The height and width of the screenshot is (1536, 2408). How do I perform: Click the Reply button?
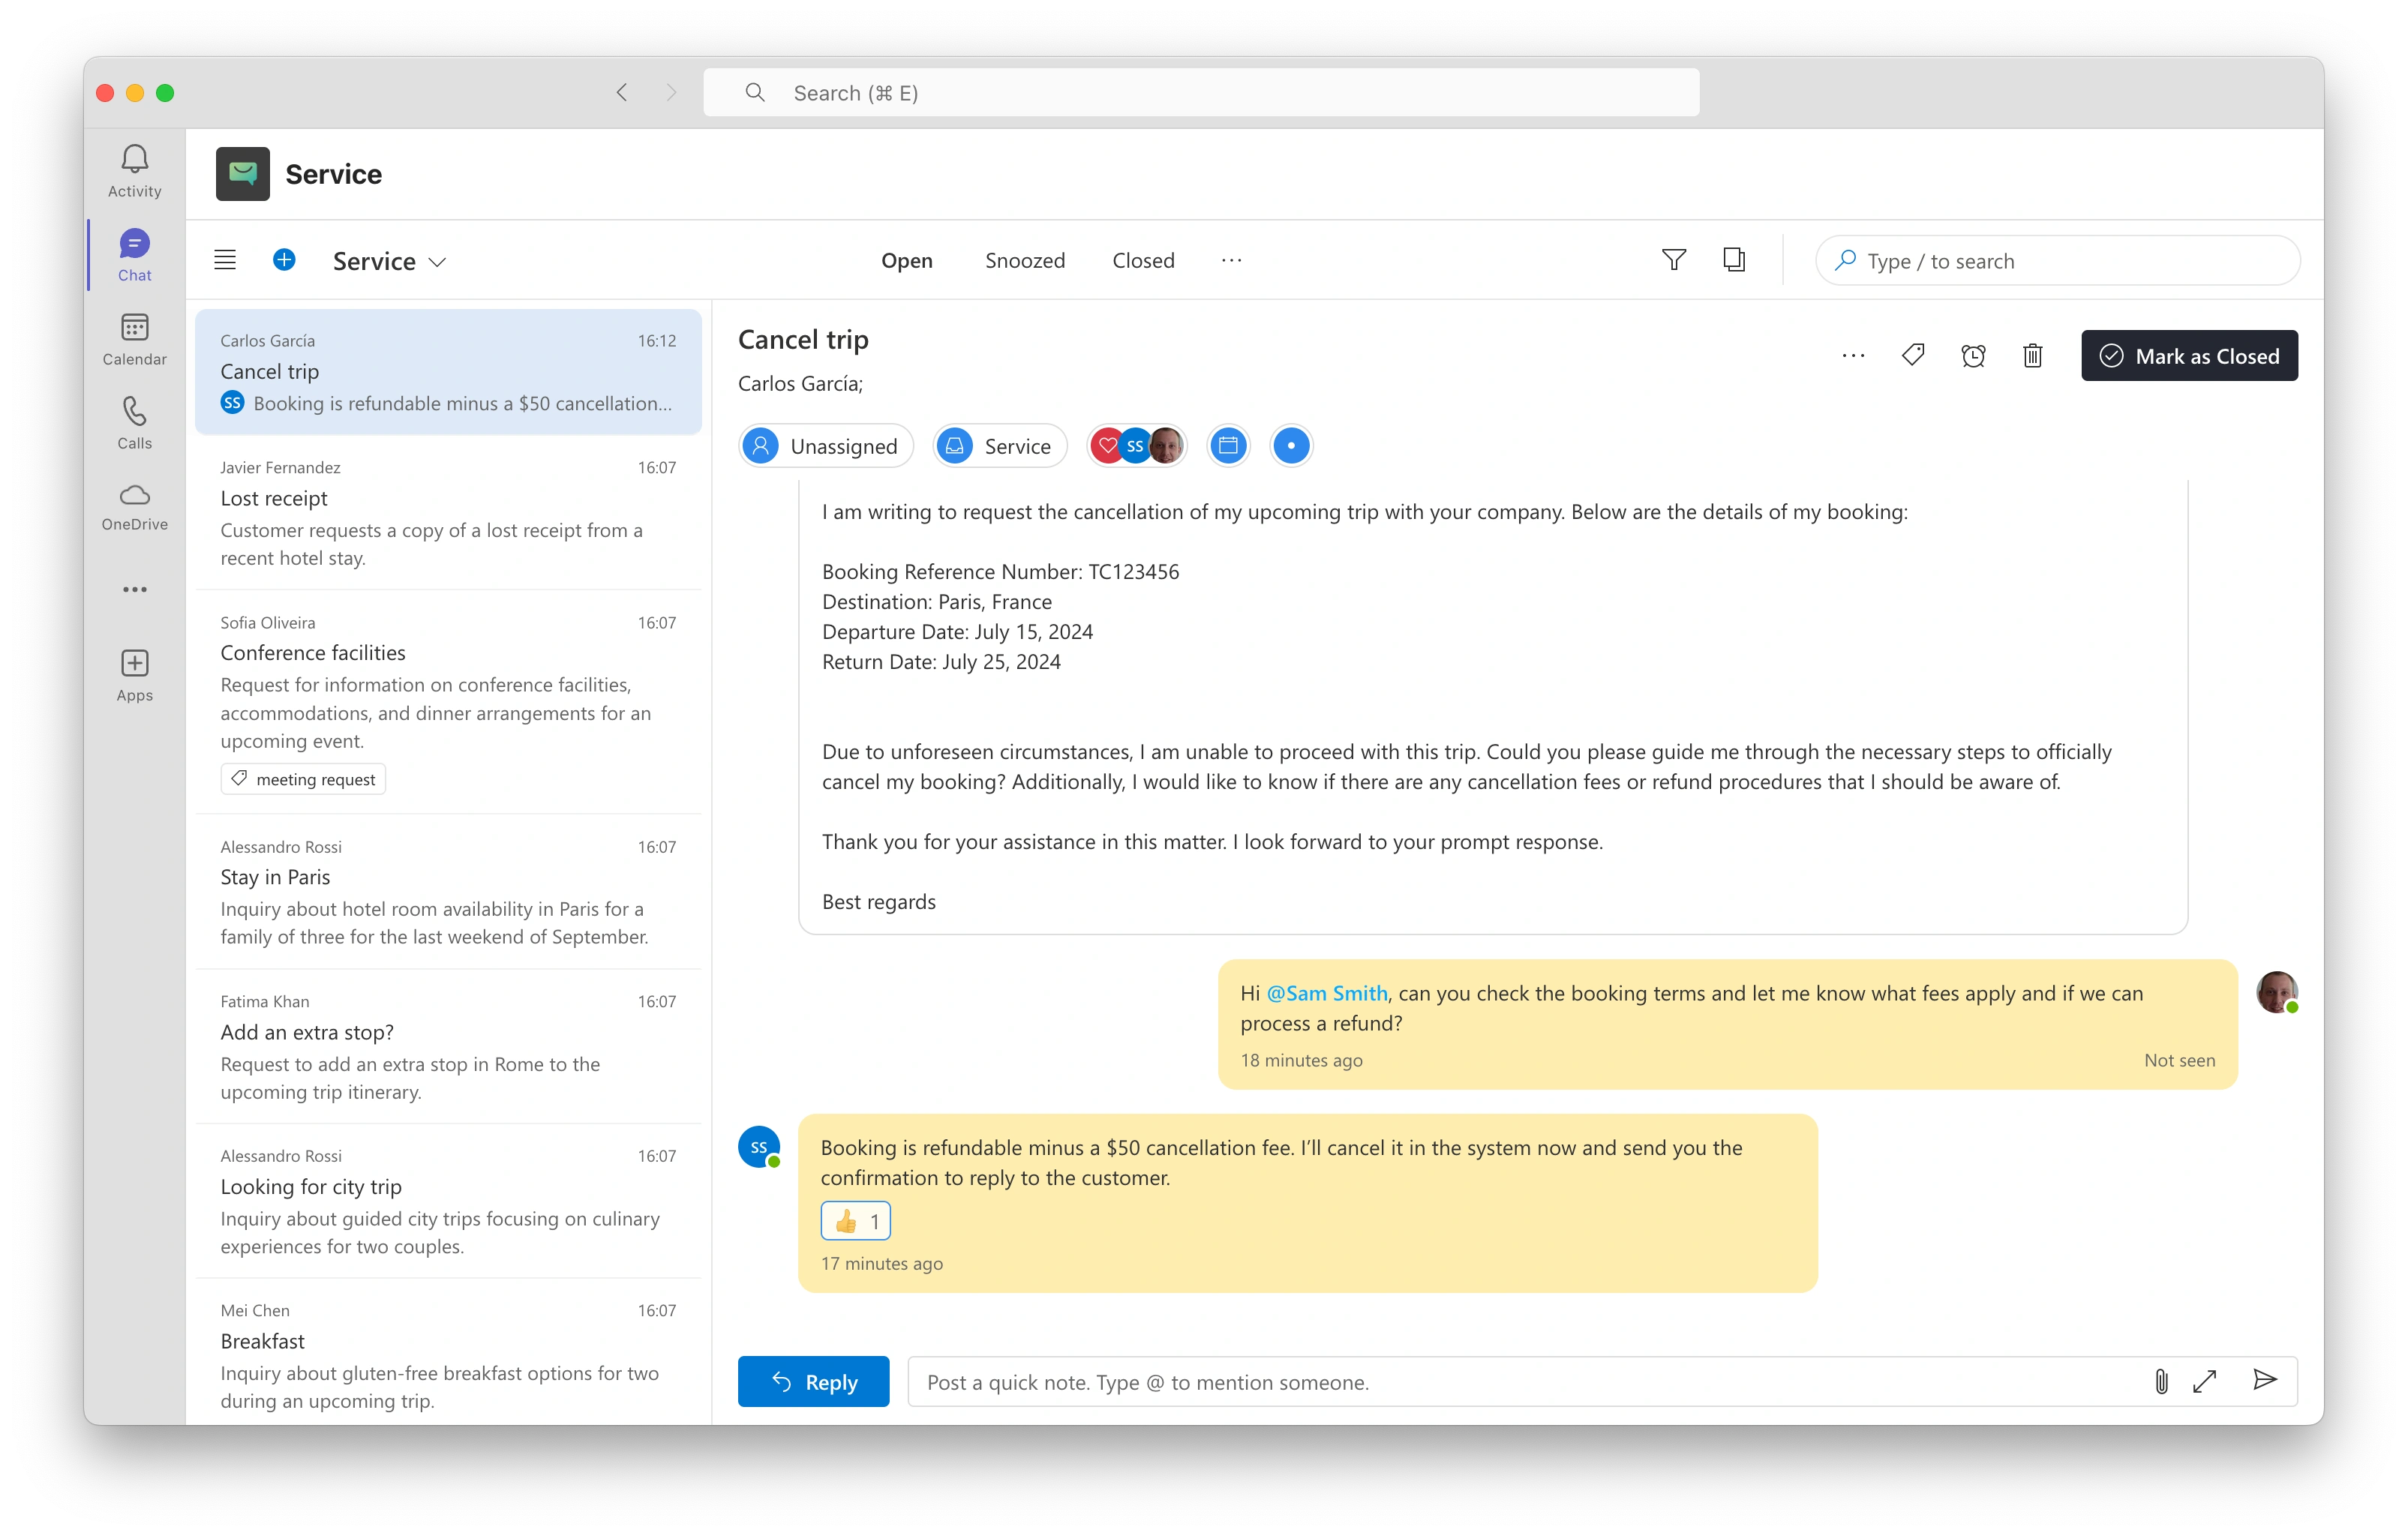point(813,1381)
